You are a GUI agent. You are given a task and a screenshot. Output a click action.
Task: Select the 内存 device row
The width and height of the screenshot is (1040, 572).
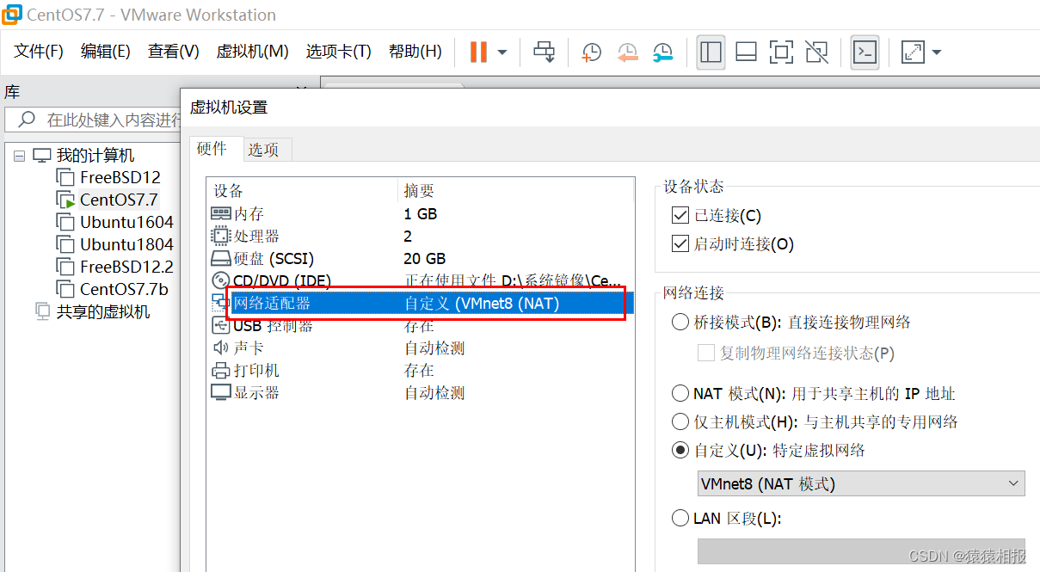pyautogui.click(x=422, y=213)
